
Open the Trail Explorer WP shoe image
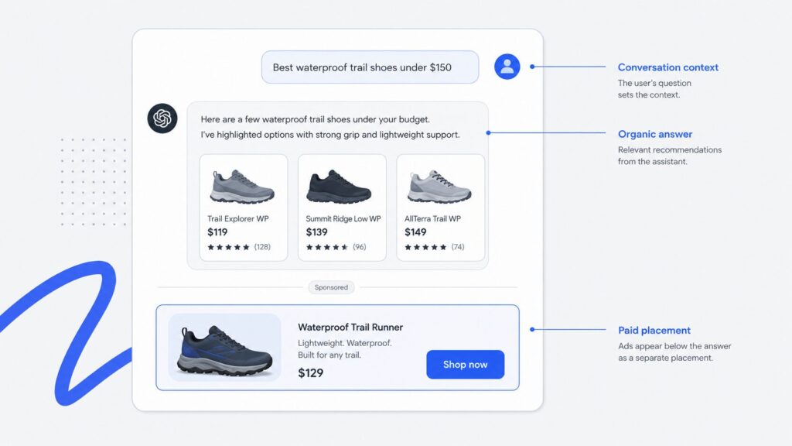coord(242,187)
